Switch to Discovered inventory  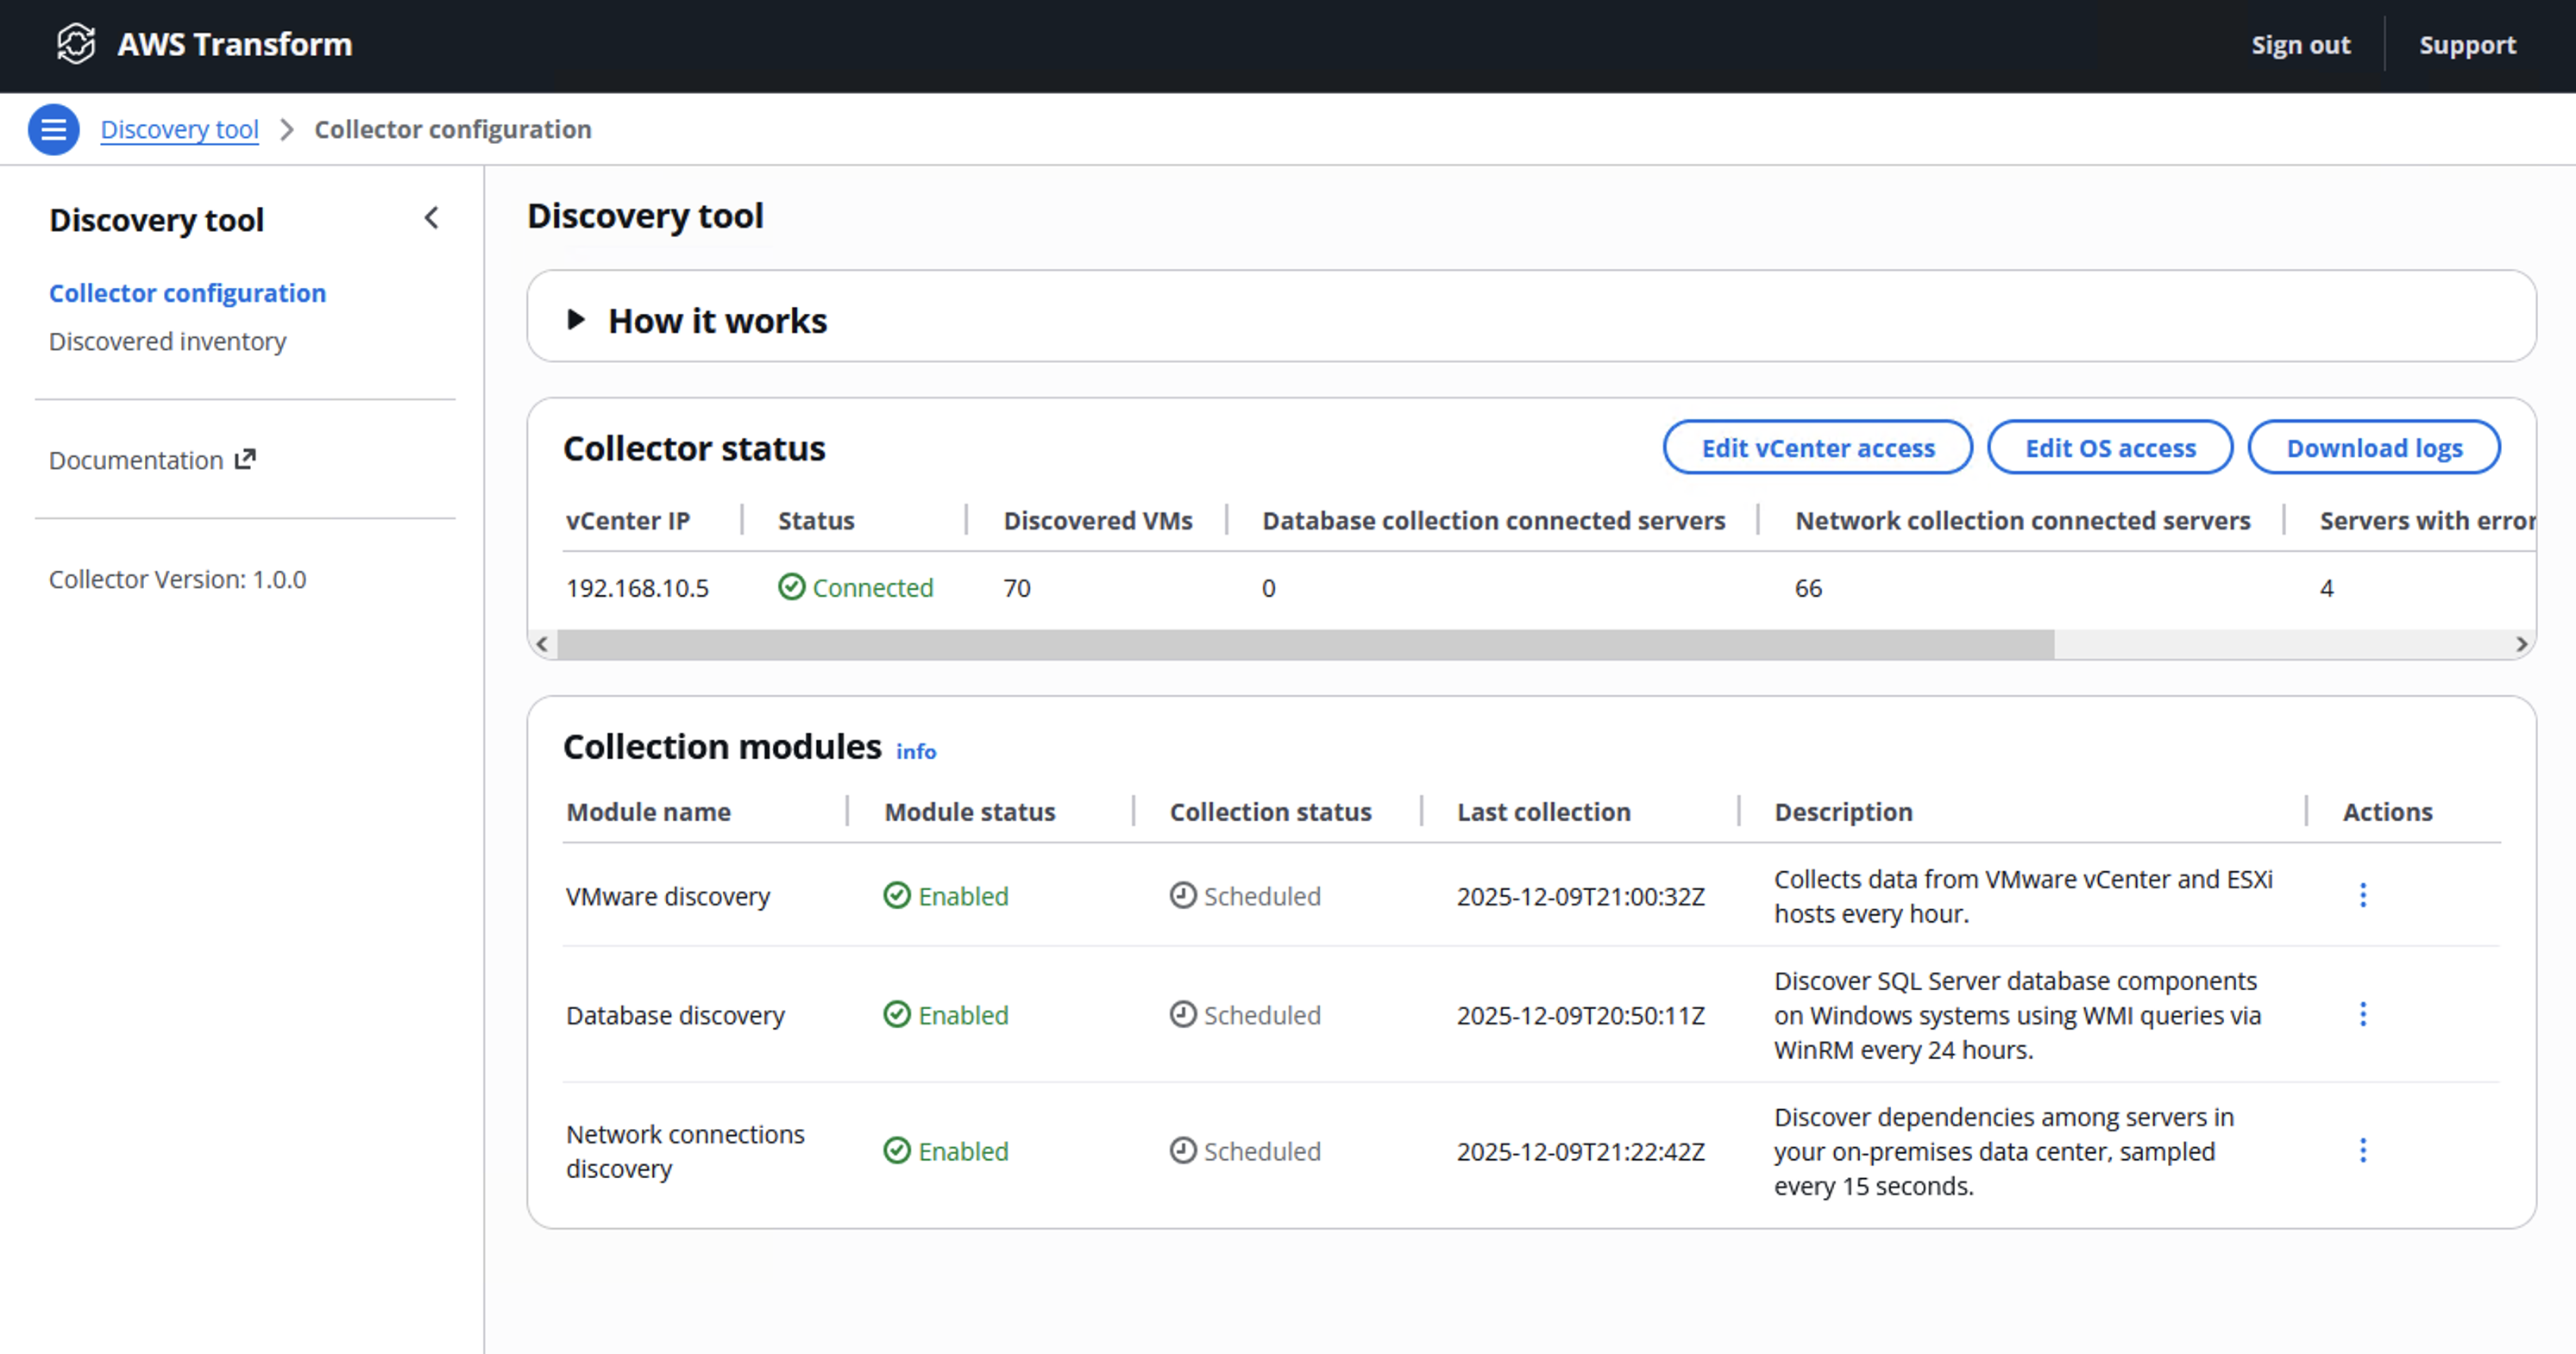(167, 341)
